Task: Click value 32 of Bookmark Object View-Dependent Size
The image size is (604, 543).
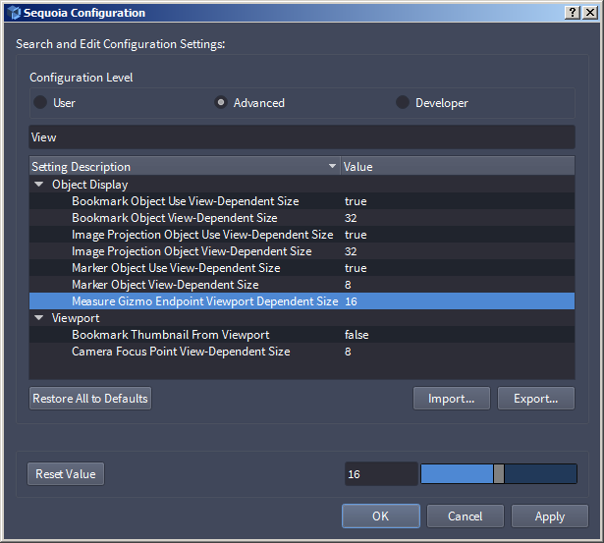Action: (351, 218)
